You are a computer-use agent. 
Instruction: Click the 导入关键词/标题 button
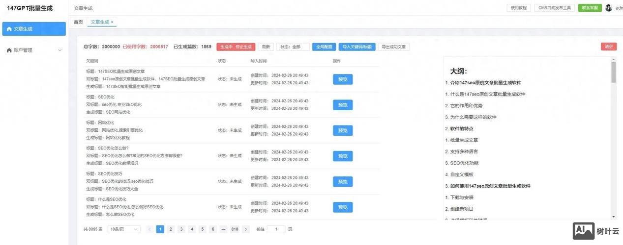[x=357, y=47]
